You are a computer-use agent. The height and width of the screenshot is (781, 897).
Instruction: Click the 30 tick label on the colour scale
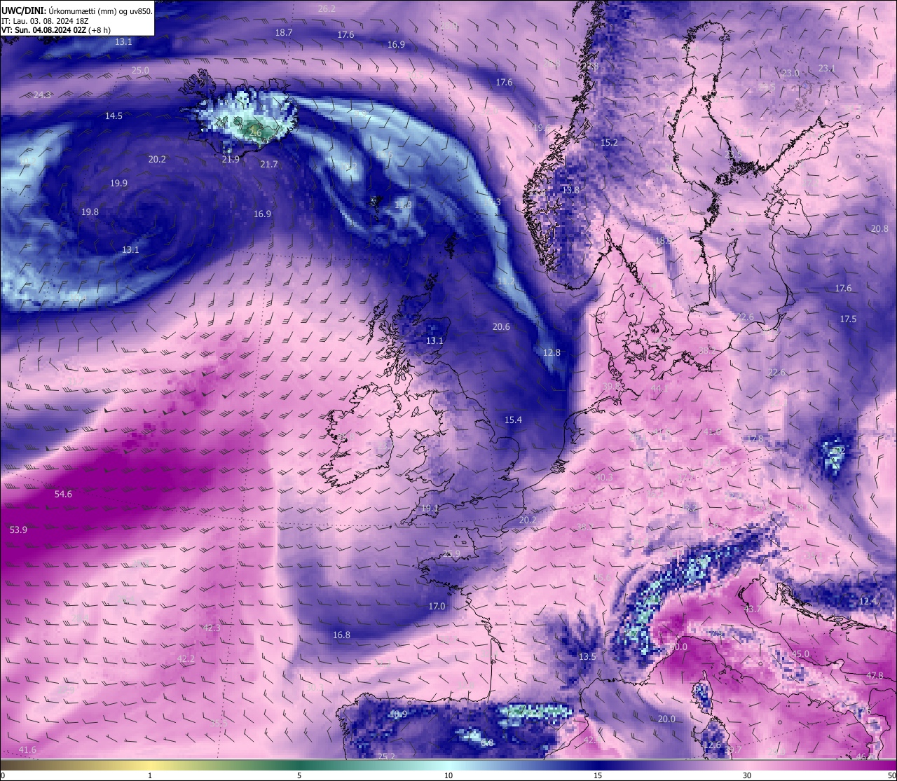[747, 775]
